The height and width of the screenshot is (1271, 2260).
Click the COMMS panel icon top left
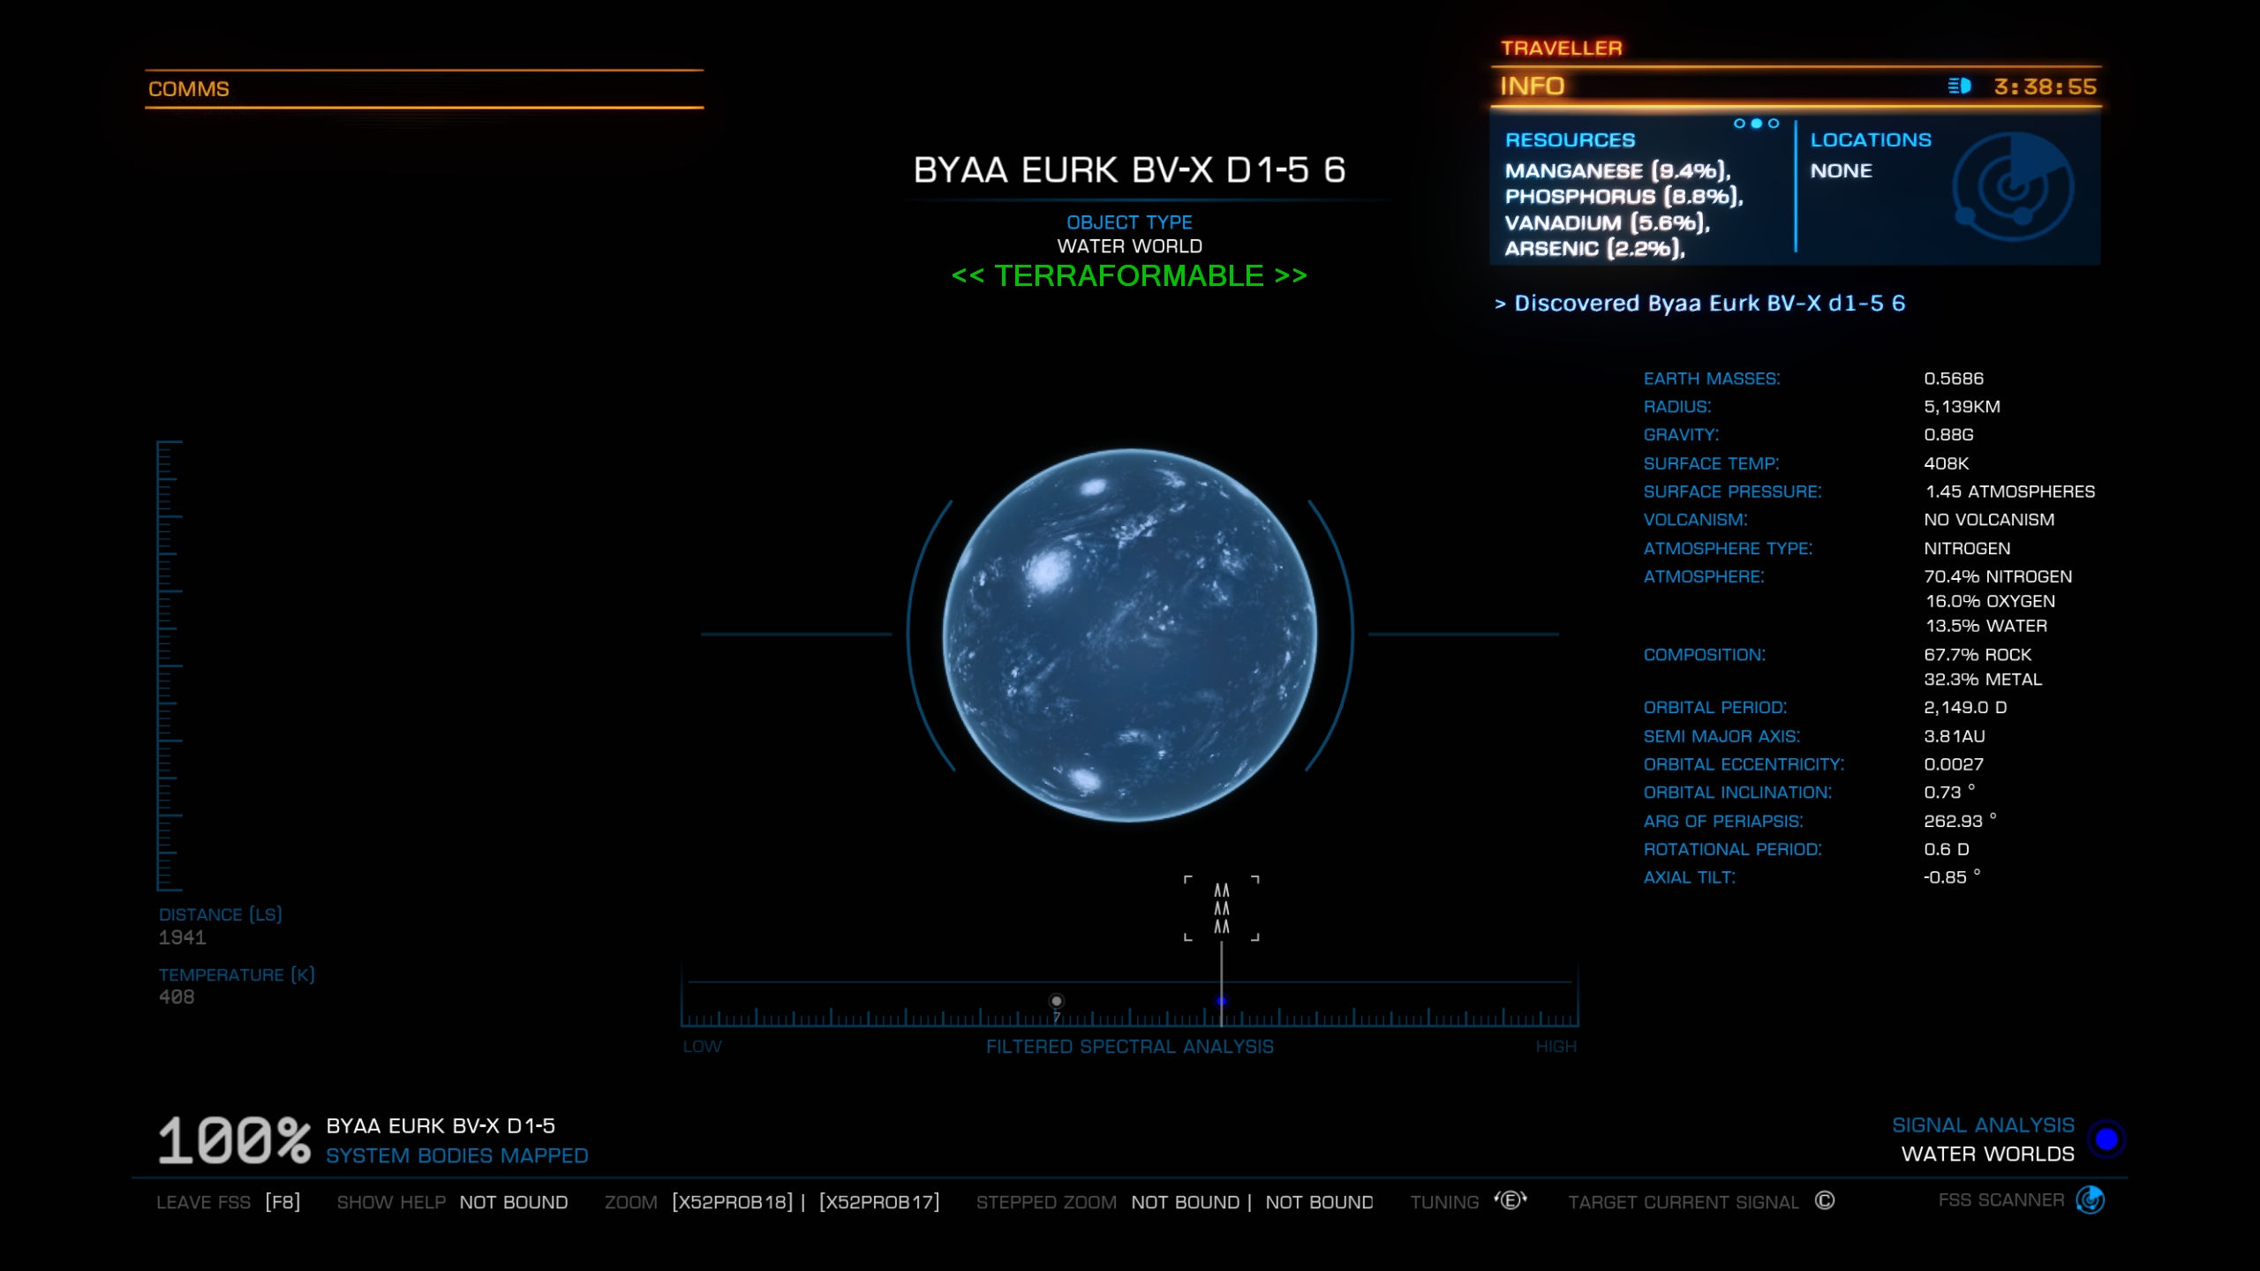point(186,86)
